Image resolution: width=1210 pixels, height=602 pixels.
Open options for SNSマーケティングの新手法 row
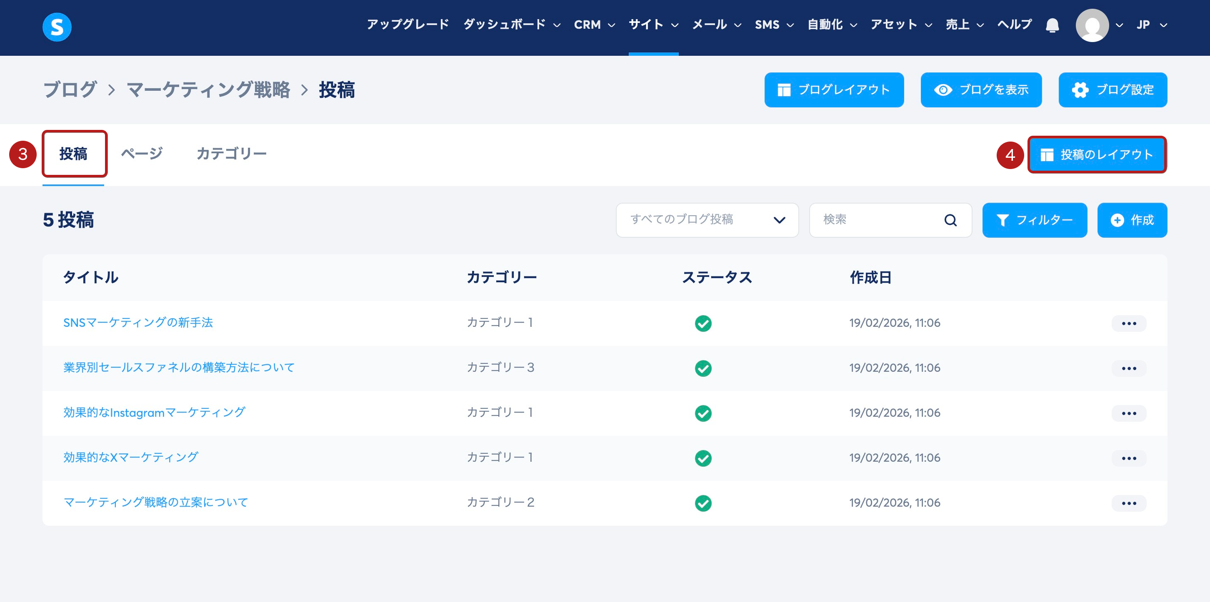point(1128,323)
